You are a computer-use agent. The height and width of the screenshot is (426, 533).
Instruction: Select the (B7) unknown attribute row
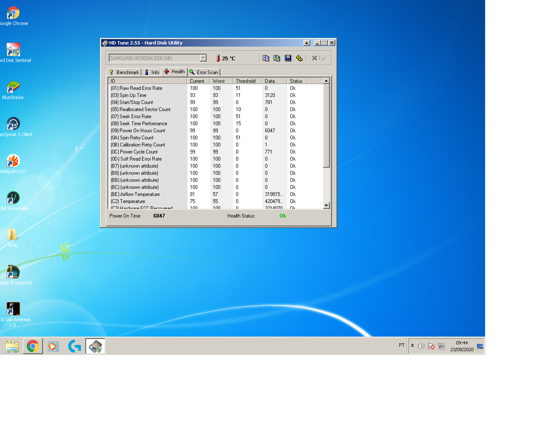point(215,166)
